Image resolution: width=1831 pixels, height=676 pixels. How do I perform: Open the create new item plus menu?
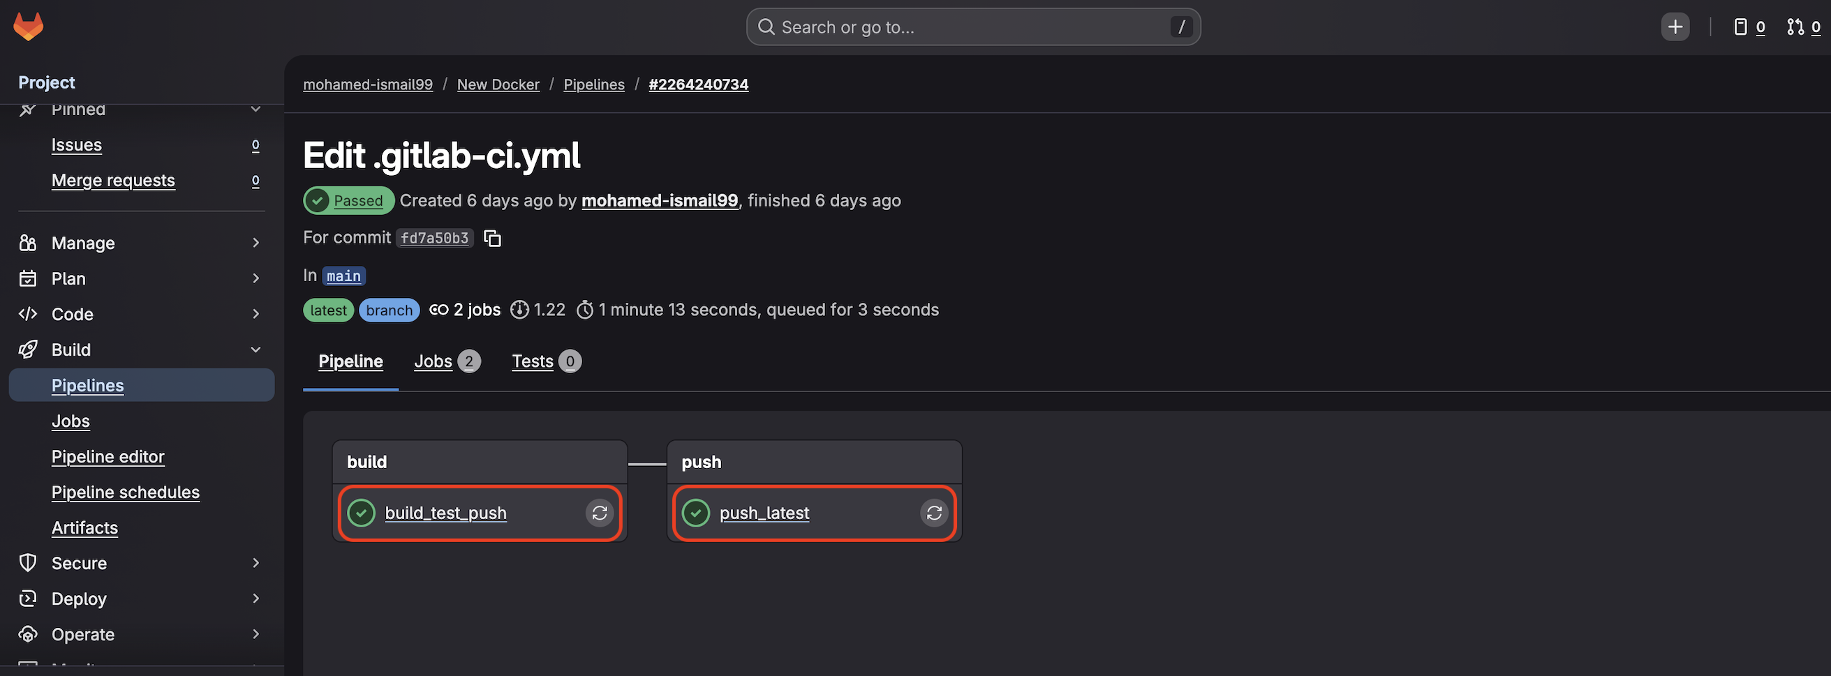[1675, 27]
